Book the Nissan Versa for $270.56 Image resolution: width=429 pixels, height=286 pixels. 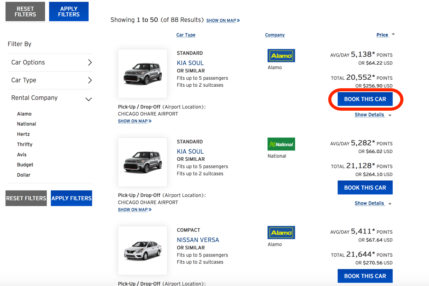tap(365, 276)
